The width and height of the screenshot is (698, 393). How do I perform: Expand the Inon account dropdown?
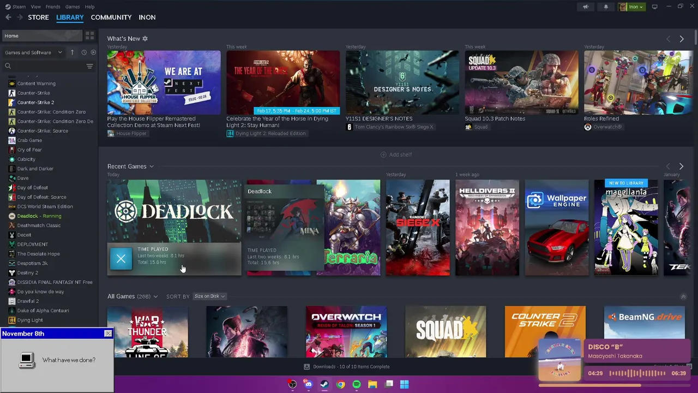pos(632,7)
